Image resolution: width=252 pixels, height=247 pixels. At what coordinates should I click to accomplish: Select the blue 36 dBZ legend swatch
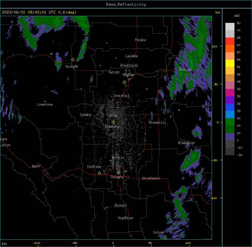(230, 107)
